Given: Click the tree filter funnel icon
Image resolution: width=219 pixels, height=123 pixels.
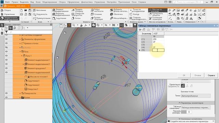Looking at the screenshot, I should (x=7, y=32).
